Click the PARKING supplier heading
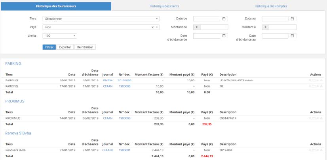Image resolution: width=327 pixels, height=160 pixels. (x=13, y=64)
